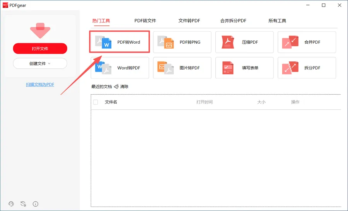The image size is (348, 211).
Task: Close the PDFgear window
Action: (x=339, y=5)
